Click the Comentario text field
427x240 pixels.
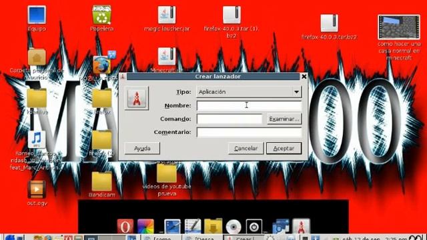[249, 132]
